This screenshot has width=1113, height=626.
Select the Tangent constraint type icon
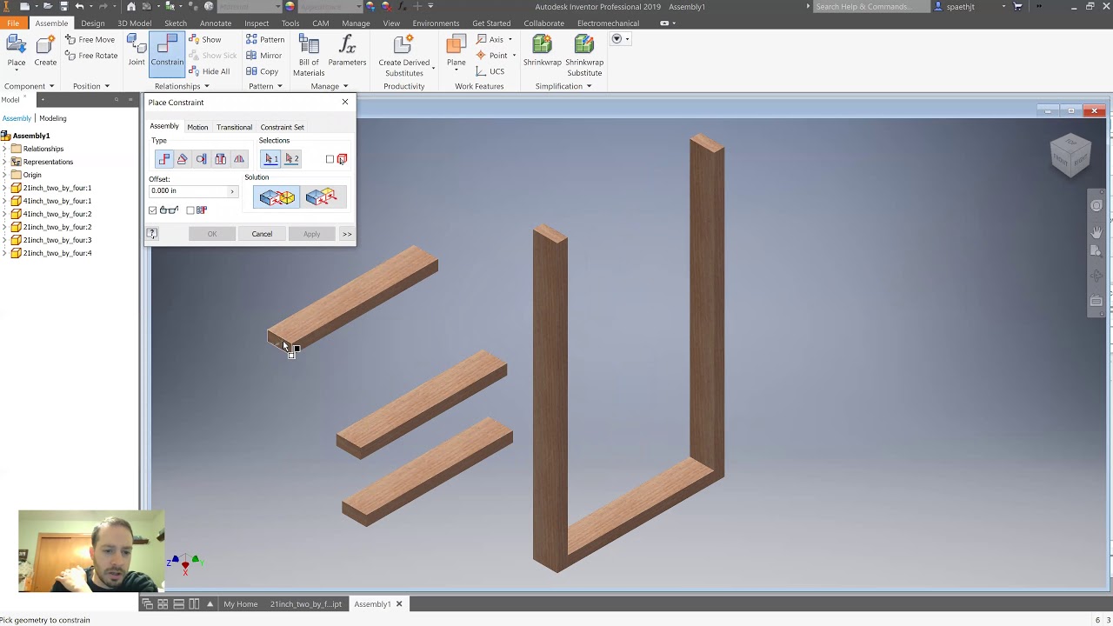pos(202,159)
